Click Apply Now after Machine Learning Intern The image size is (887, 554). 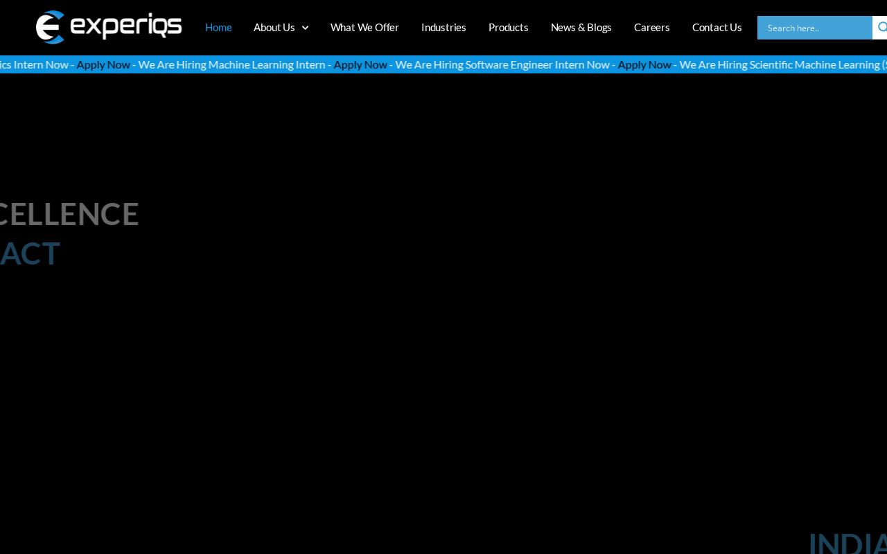tap(360, 64)
